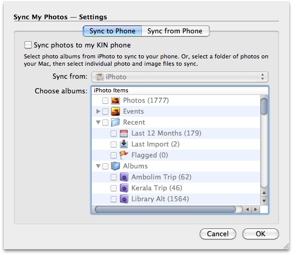
Task: Switch to the Sync from Phone tab
Action: click(x=175, y=31)
